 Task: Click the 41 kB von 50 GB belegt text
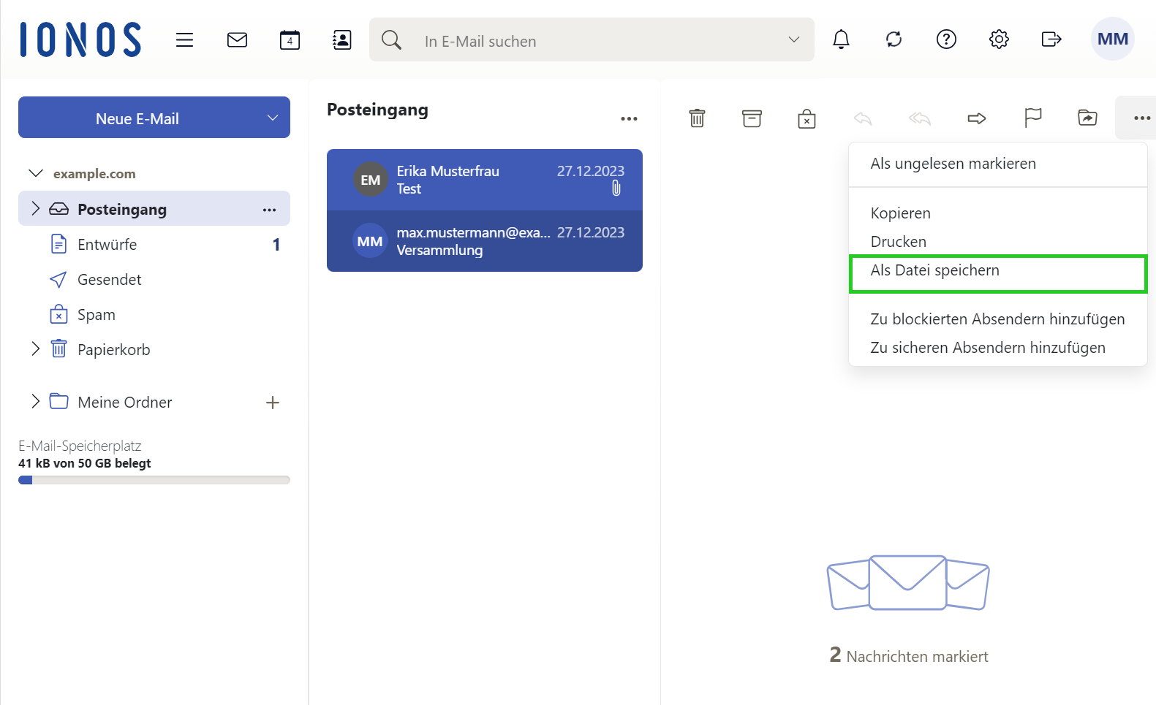85,463
